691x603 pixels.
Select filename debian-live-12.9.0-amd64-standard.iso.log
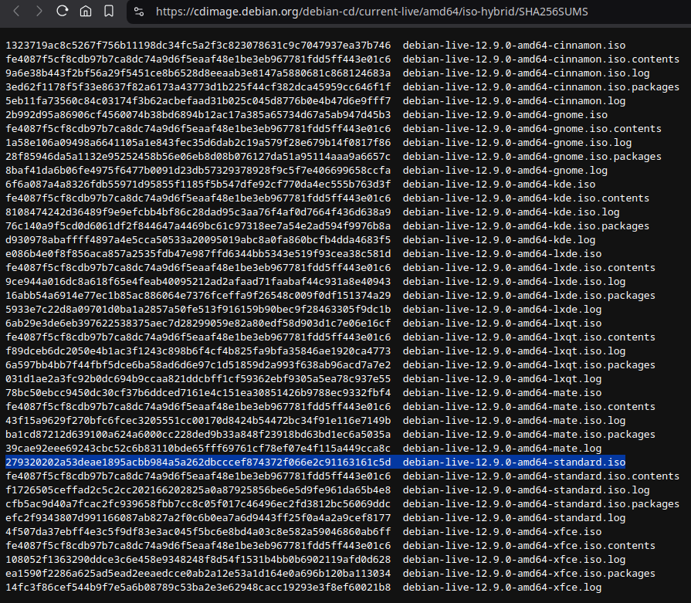pyautogui.click(x=526, y=490)
